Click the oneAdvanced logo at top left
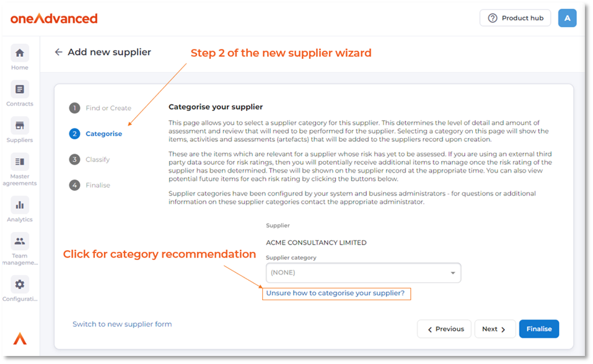593x364 pixels. 54,18
